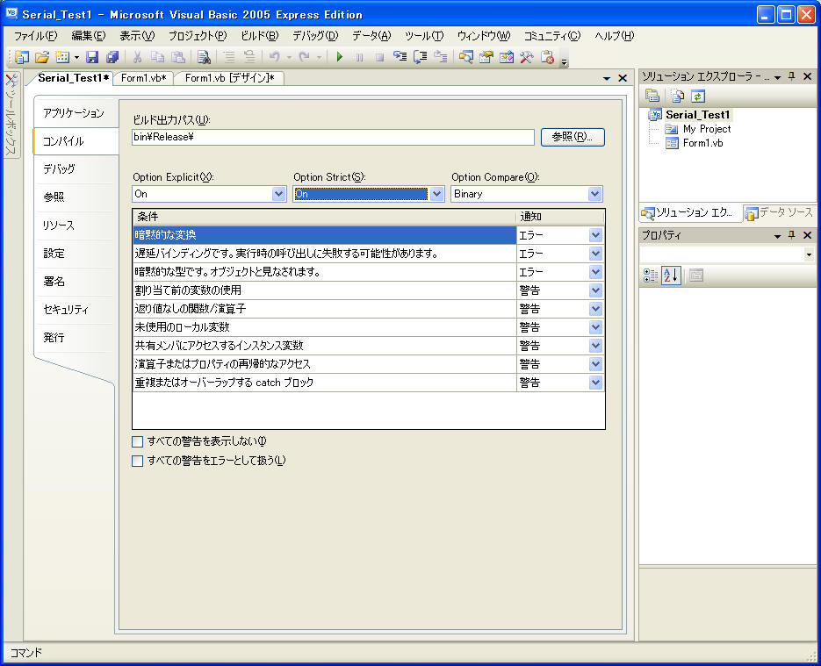Screen dimensions: 821x666
Task: Open the Properties object selector dropdown
Action: click(809, 254)
